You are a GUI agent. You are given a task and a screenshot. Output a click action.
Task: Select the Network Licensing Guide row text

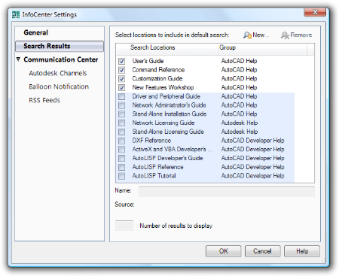(163, 123)
